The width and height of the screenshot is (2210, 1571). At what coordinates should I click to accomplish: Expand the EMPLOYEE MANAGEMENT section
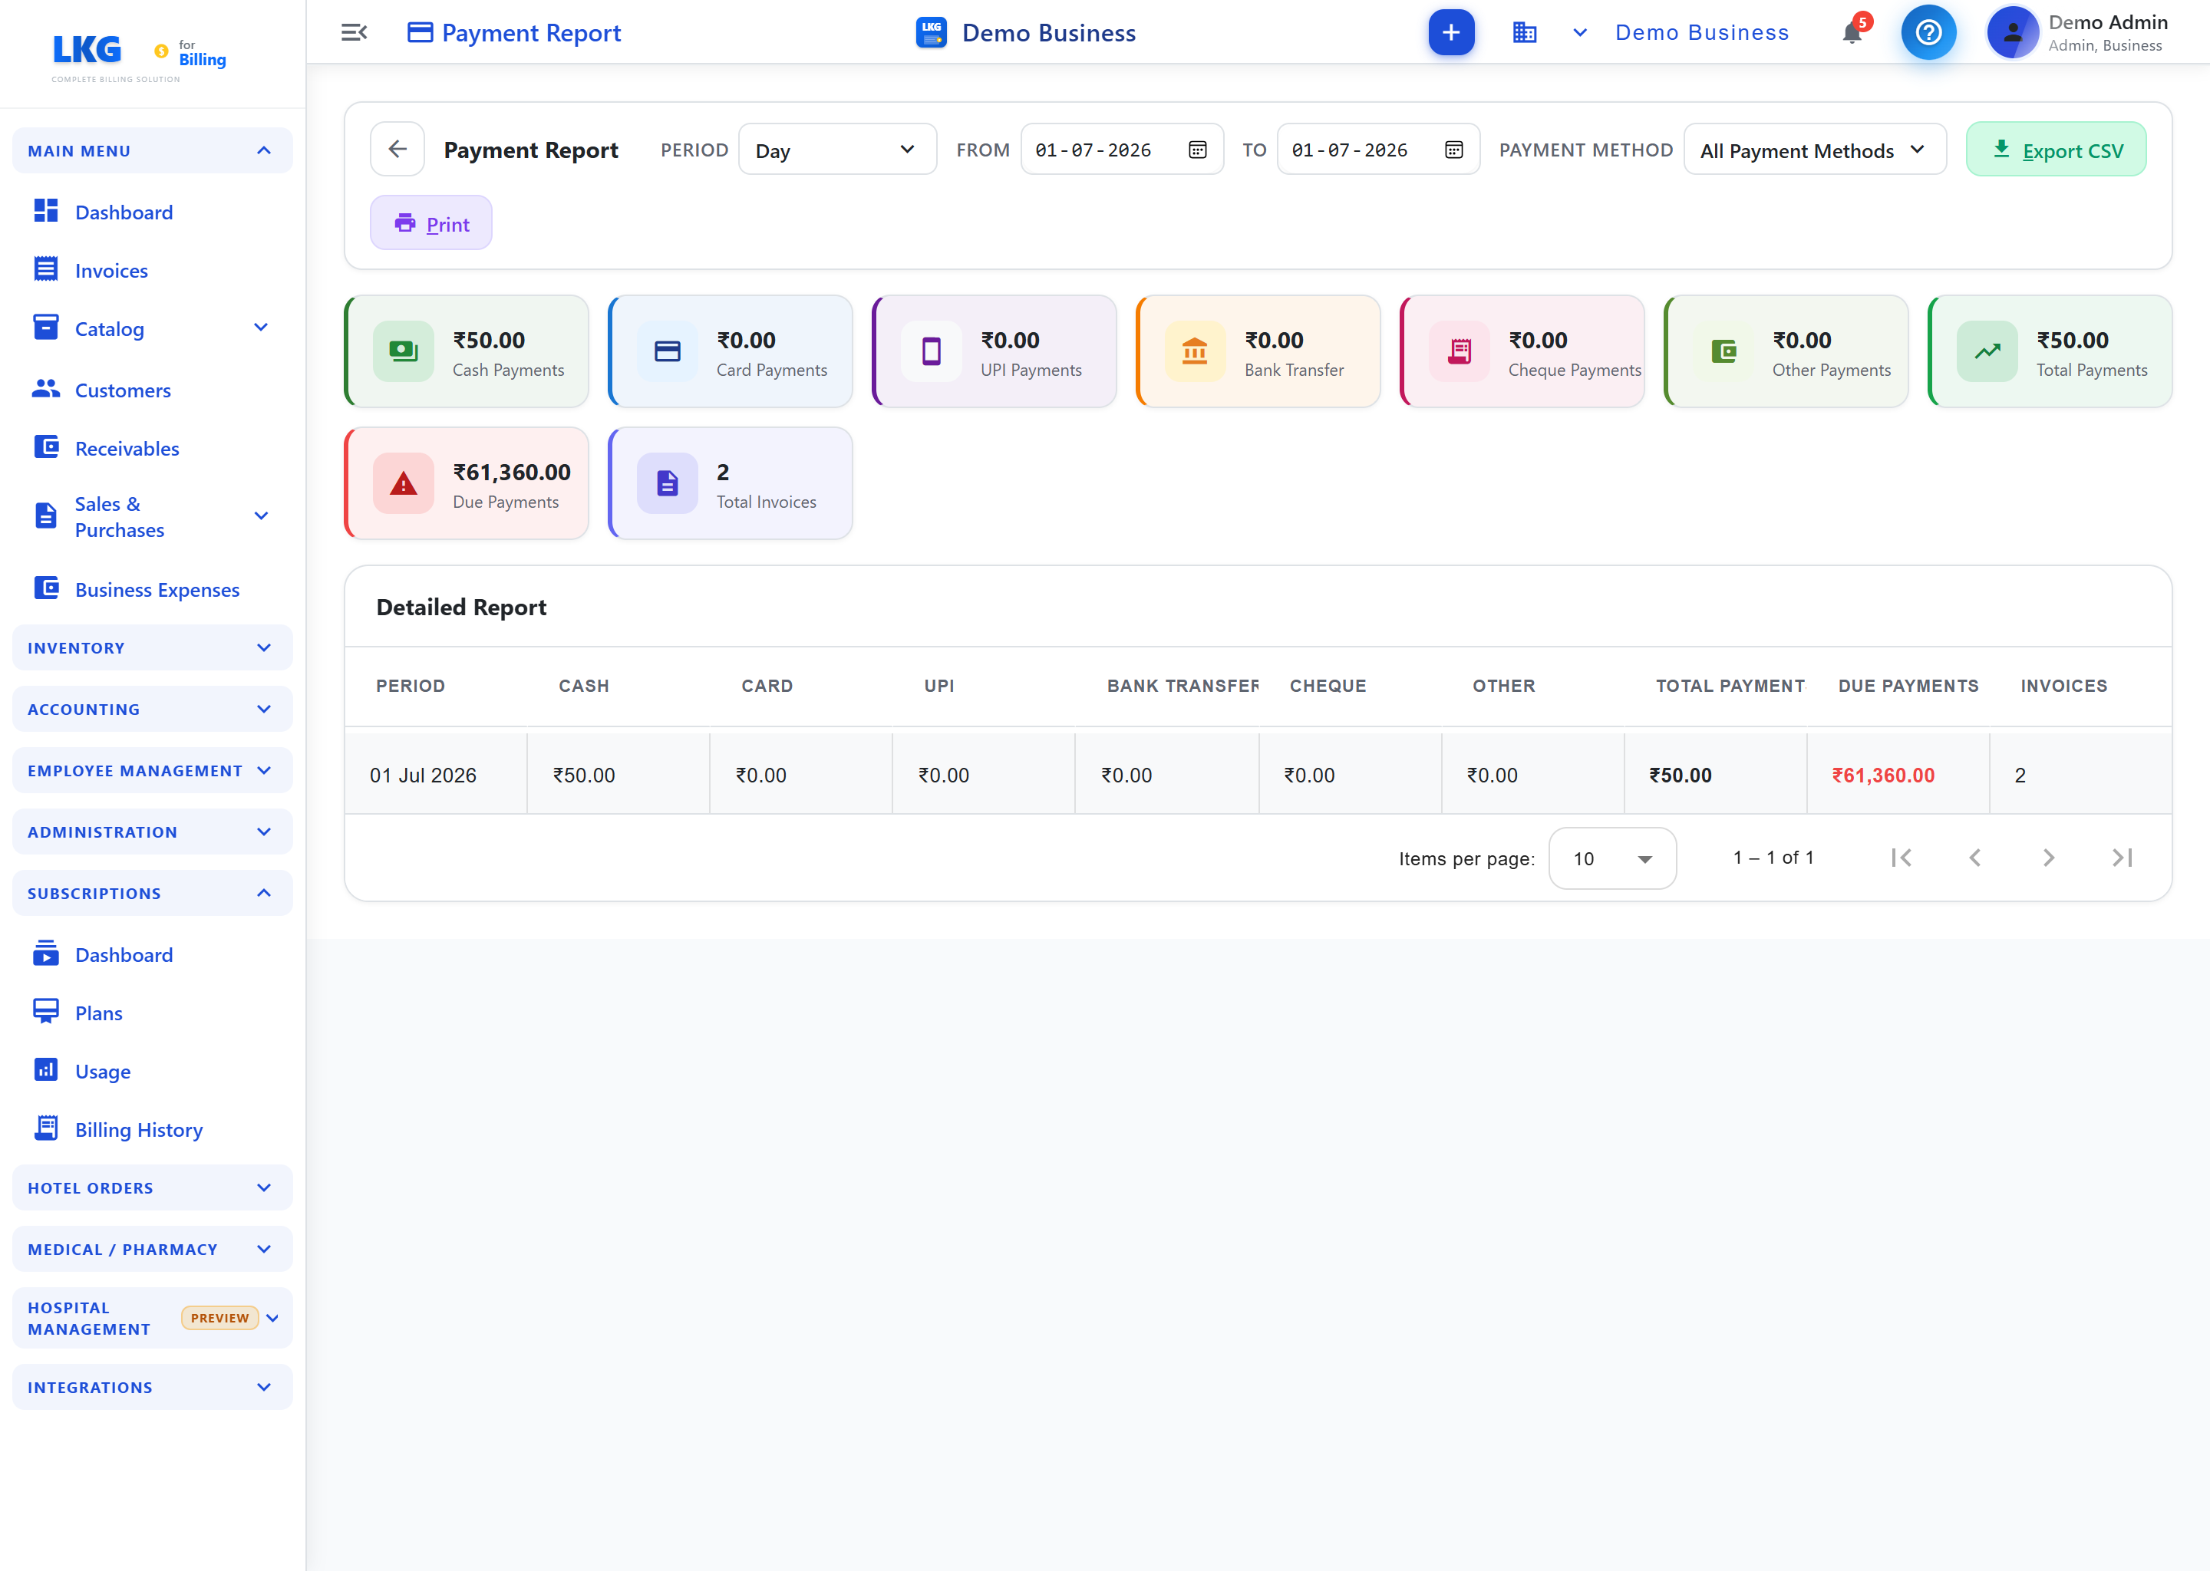click(152, 771)
